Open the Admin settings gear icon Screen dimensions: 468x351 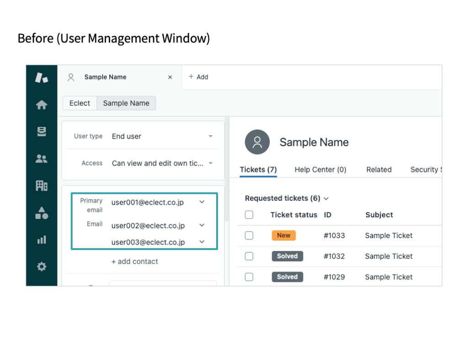pos(42,266)
